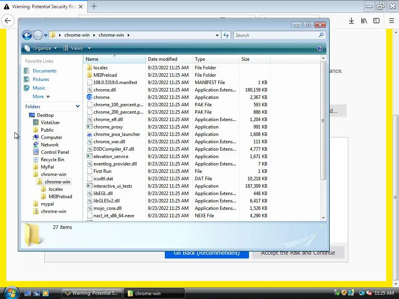
Task: Open the Organize menu
Action: [x=41, y=48]
